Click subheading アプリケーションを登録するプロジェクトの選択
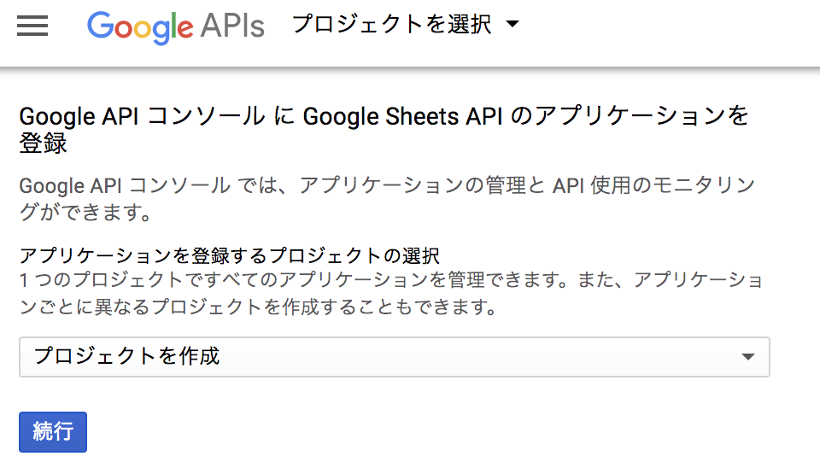 tap(230, 255)
